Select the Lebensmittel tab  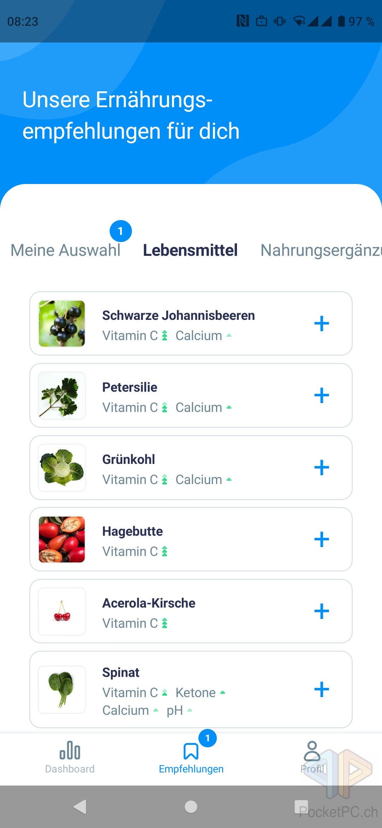pyautogui.click(x=190, y=250)
